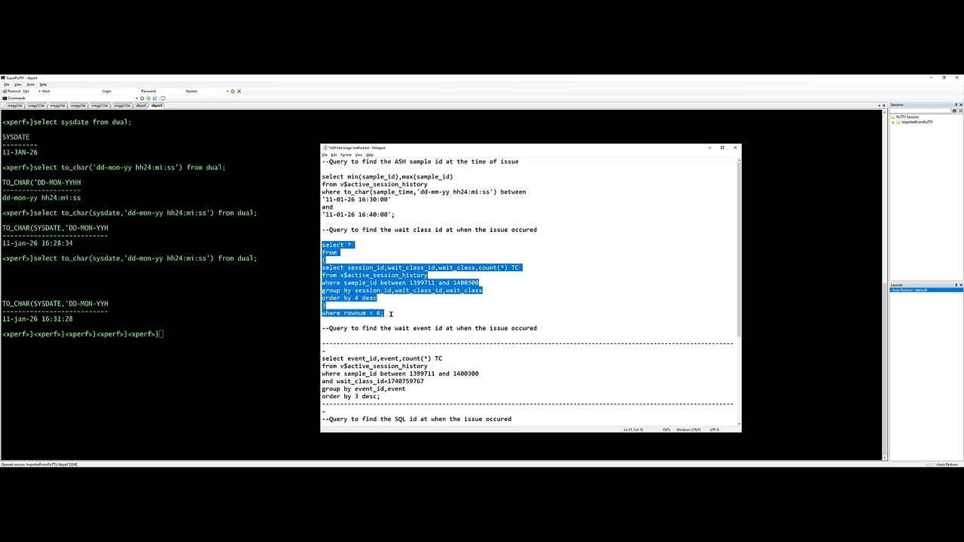Close the active document tab with X
964x542 pixels.
[884, 105]
